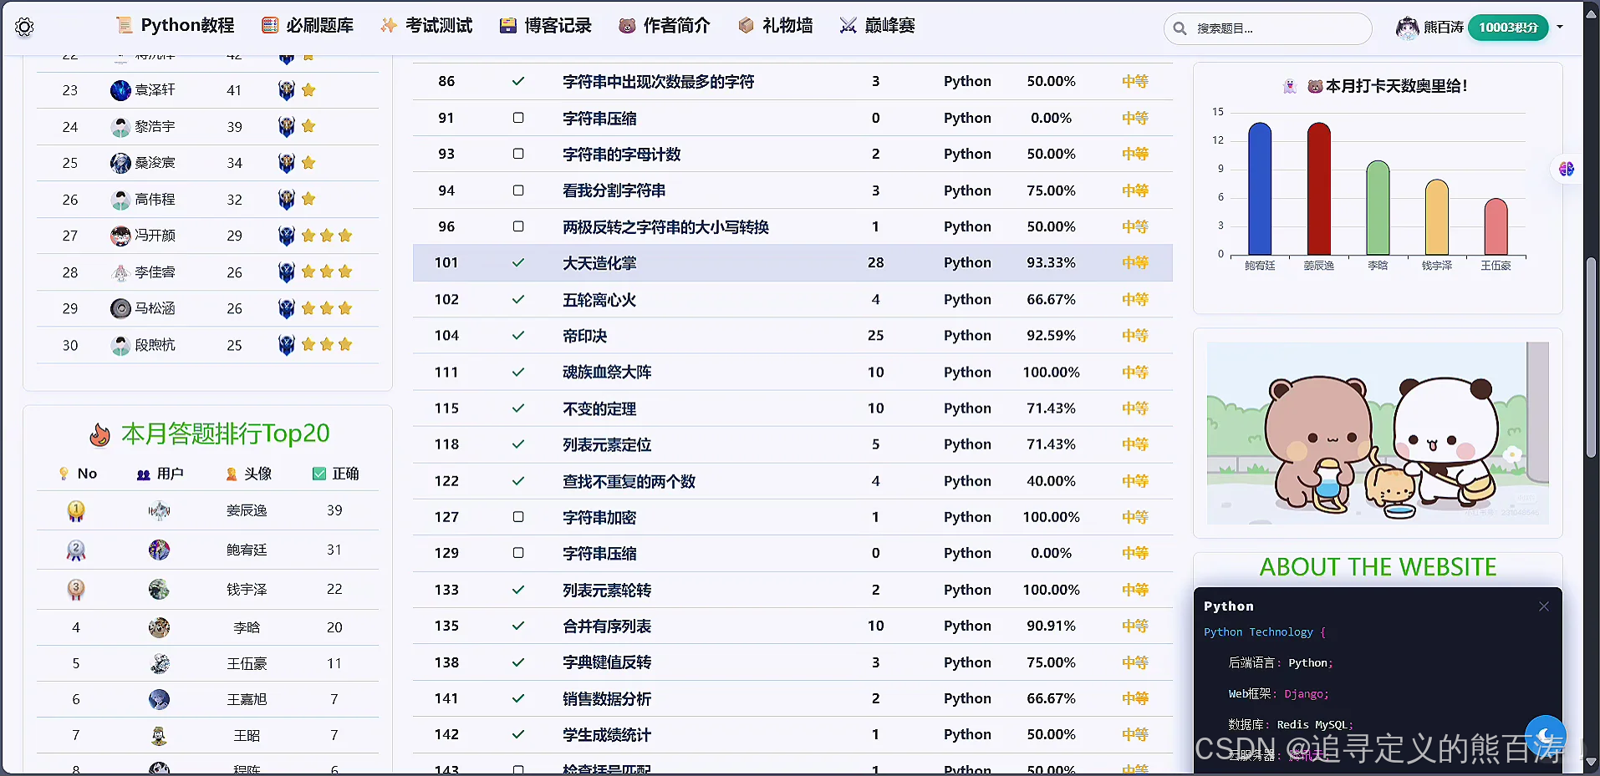Toggle checkbox for problem 127 字符串加密

[518, 517]
